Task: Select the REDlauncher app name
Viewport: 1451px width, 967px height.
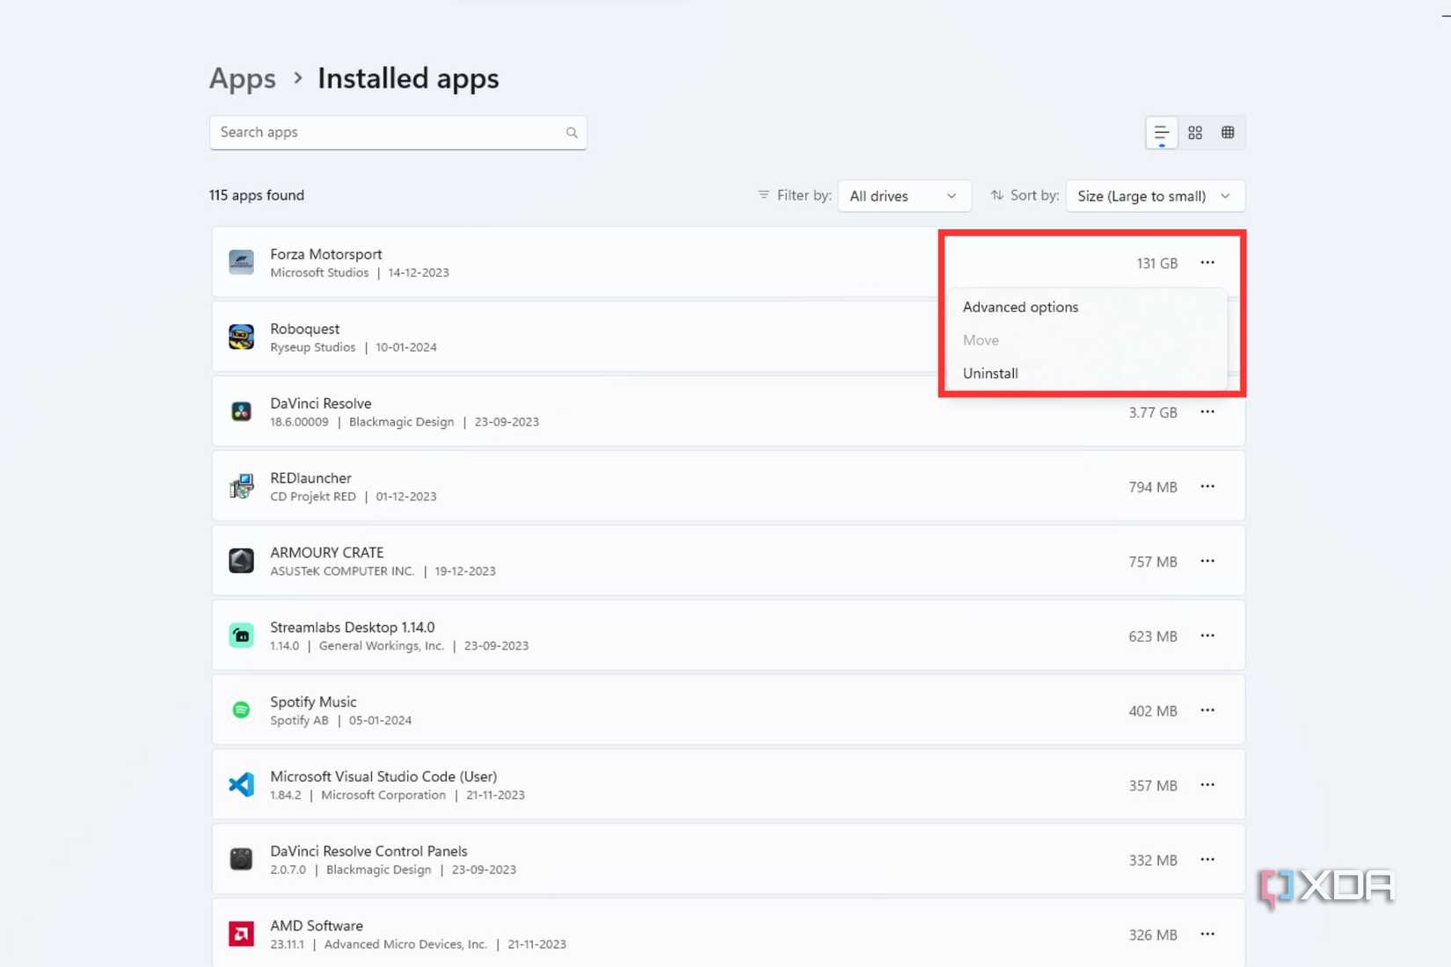Action: (x=310, y=478)
